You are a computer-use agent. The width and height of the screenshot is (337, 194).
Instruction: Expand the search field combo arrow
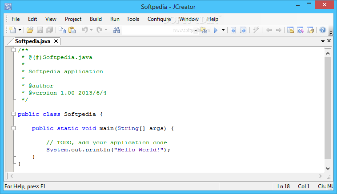(x=196, y=30)
